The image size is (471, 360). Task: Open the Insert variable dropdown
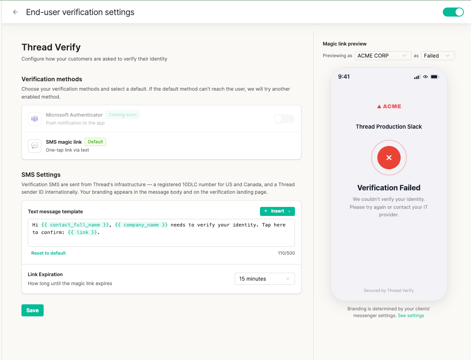pos(277,211)
